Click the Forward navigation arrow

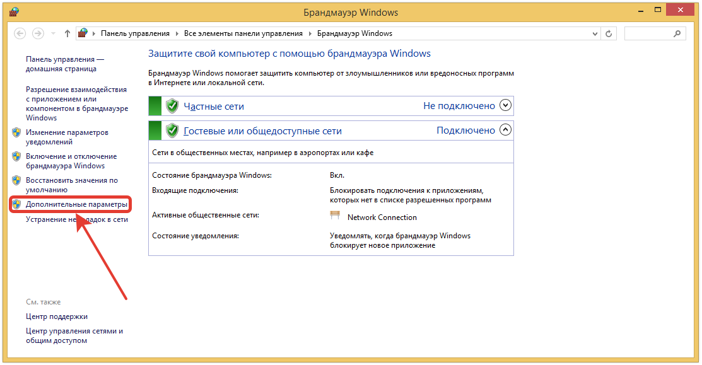[38, 33]
